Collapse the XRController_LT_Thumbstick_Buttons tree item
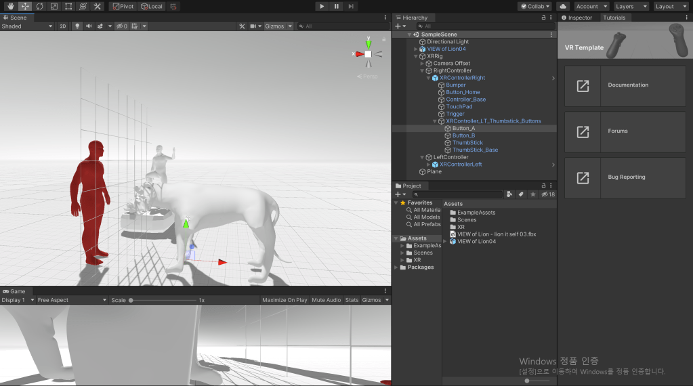Image resolution: width=693 pixels, height=386 pixels. click(x=435, y=121)
